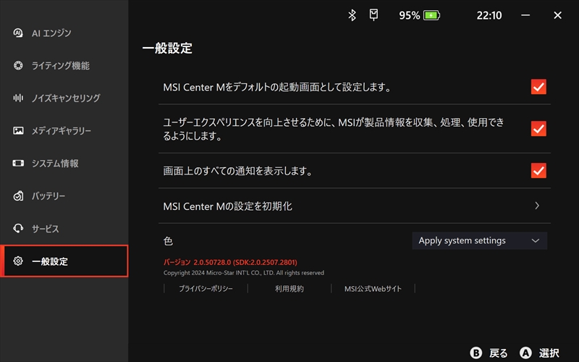Image resolution: width=579 pixels, height=362 pixels.
Task: Select システム情報 in sidebar
Action: coord(55,163)
